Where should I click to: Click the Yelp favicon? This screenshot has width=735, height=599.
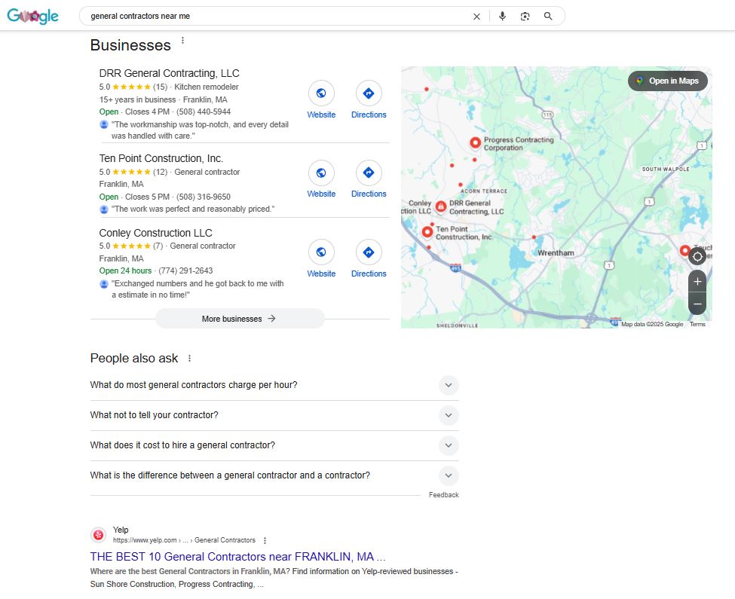tap(98, 535)
